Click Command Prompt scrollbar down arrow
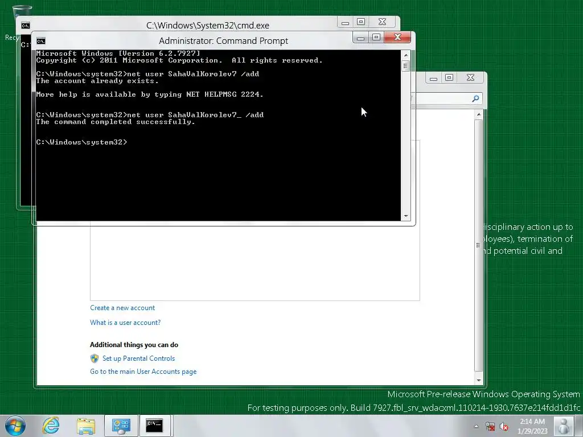This screenshot has width=583, height=437. (405, 216)
